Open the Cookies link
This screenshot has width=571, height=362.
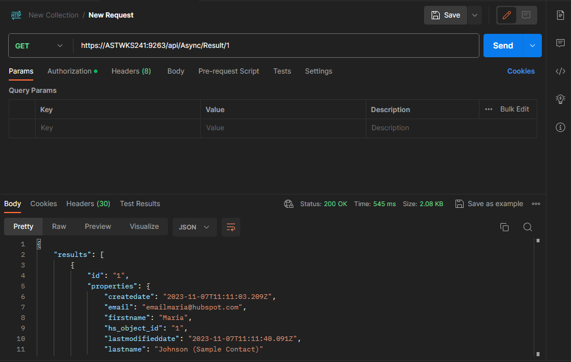point(521,71)
